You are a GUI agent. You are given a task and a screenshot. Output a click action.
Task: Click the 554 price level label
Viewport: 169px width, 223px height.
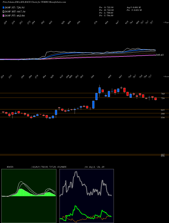click(x=163, y=118)
